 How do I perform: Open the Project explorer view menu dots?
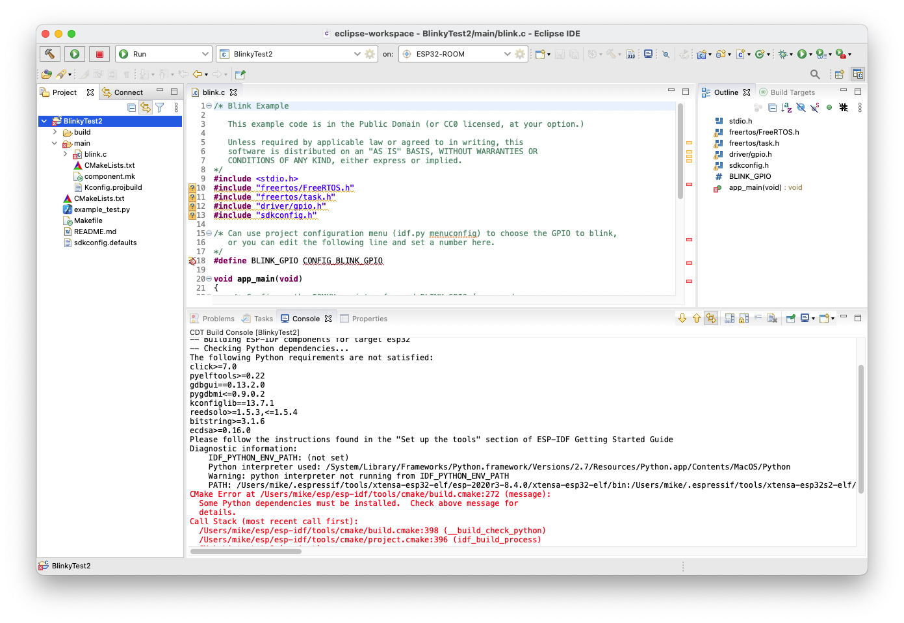176,107
